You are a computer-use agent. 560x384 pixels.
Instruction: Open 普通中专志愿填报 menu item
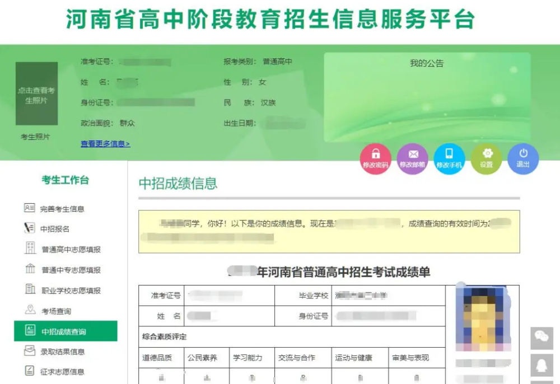click(71, 270)
